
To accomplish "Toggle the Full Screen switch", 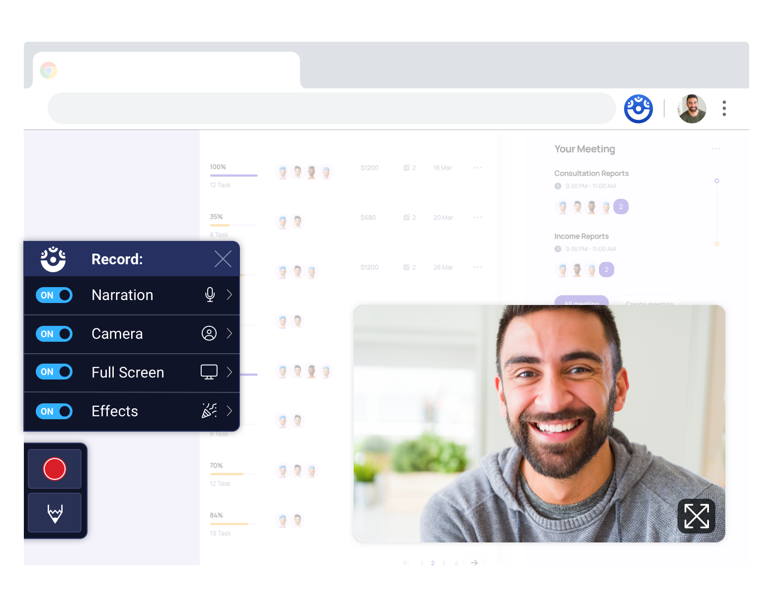I will 54,372.
